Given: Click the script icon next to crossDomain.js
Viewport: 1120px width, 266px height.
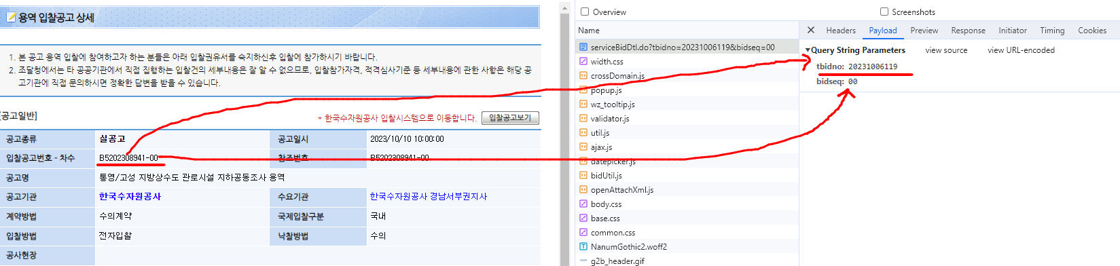Looking at the screenshot, I should [583, 76].
